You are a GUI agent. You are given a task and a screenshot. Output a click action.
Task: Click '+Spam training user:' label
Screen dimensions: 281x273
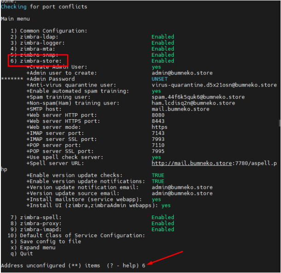[58, 97]
